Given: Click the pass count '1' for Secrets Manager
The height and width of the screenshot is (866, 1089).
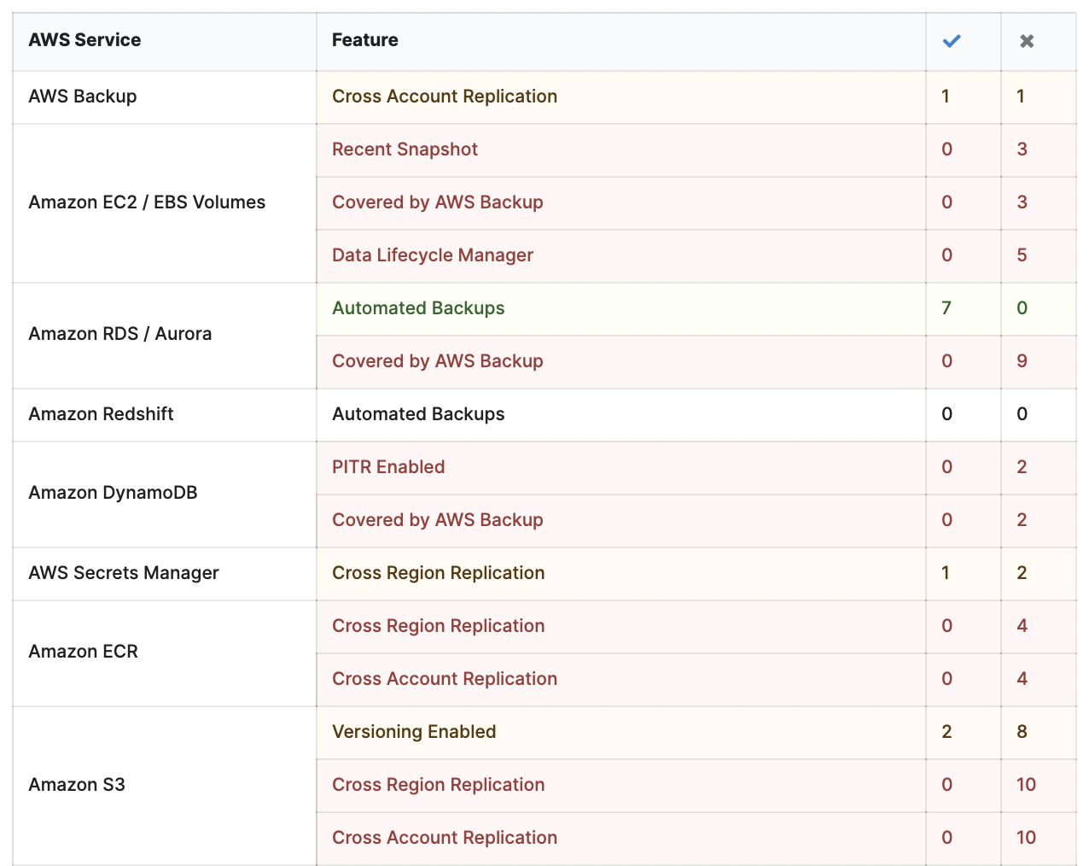Looking at the screenshot, I should [x=946, y=573].
